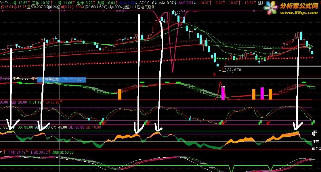Click the 出击: 0.00 indicator label
This screenshot has width=321, height=172.
[x=20, y=79]
